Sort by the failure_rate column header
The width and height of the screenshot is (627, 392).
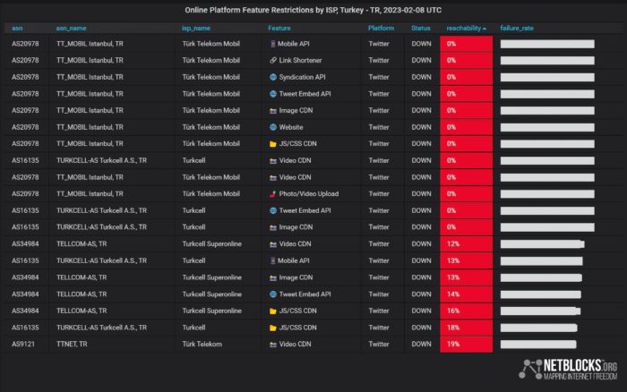click(x=517, y=28)
